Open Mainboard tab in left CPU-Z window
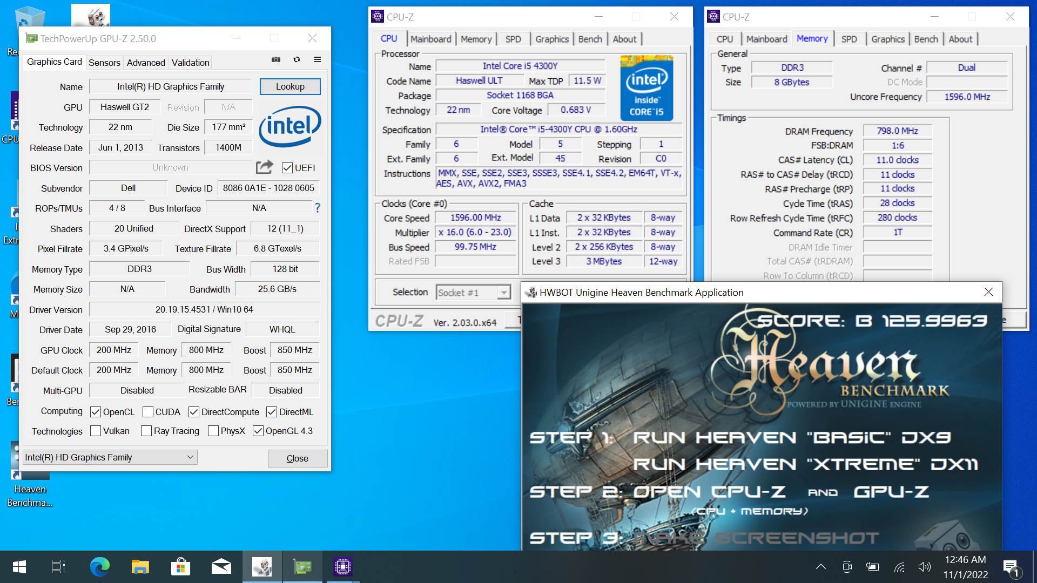1037x583 pixels. pos(430,39)
